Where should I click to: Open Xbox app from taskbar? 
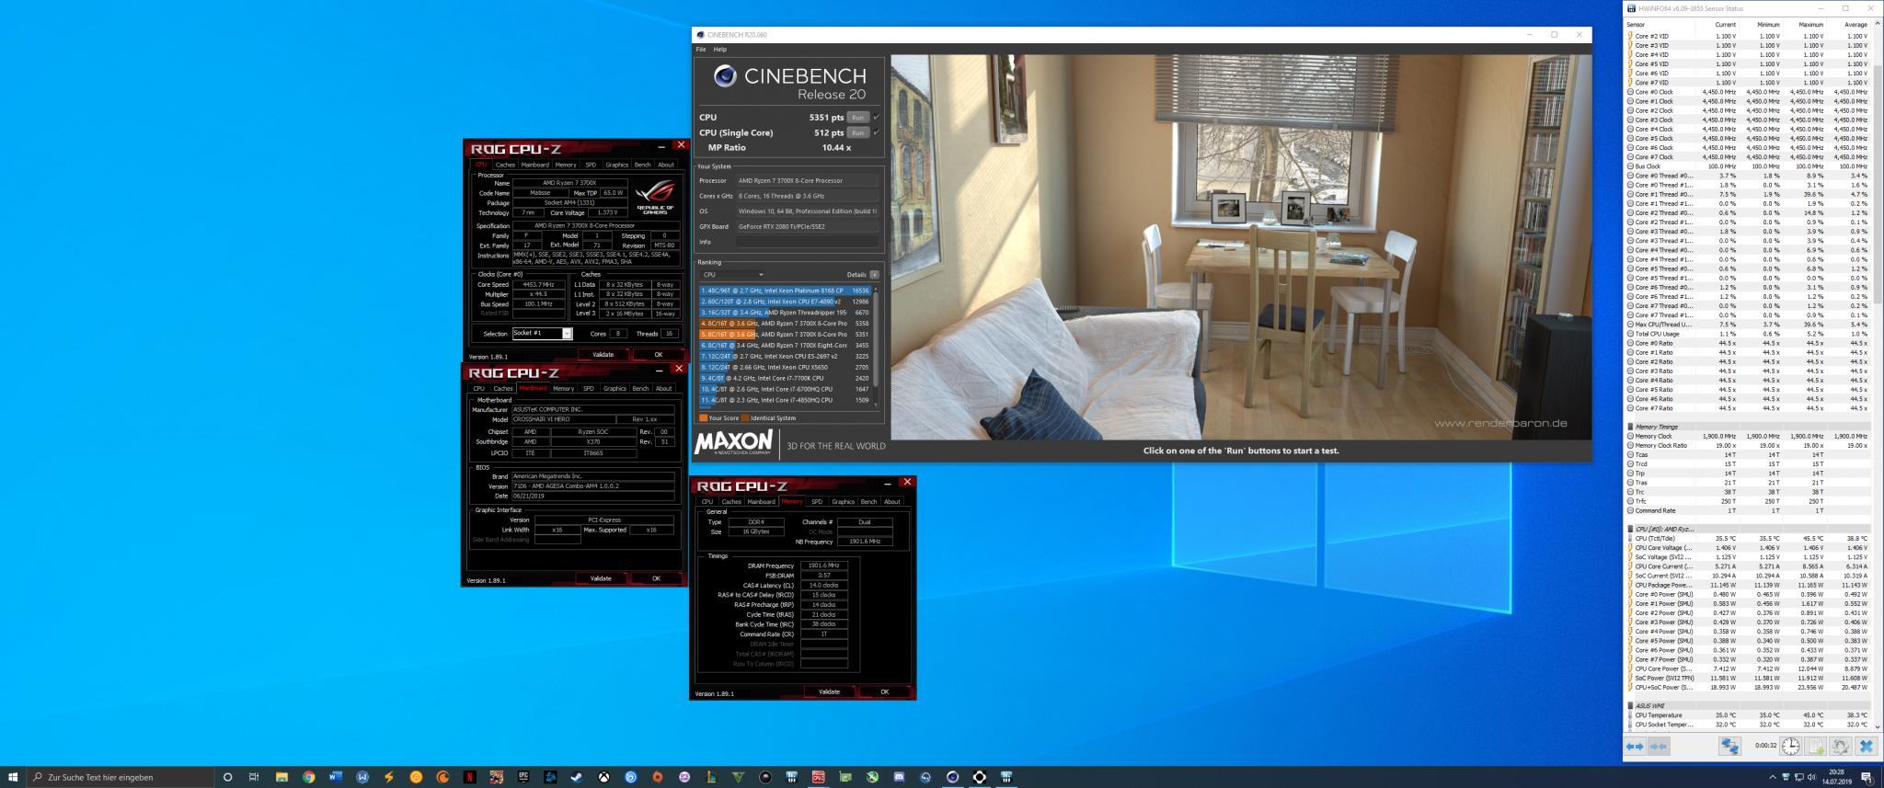(603, 777)
